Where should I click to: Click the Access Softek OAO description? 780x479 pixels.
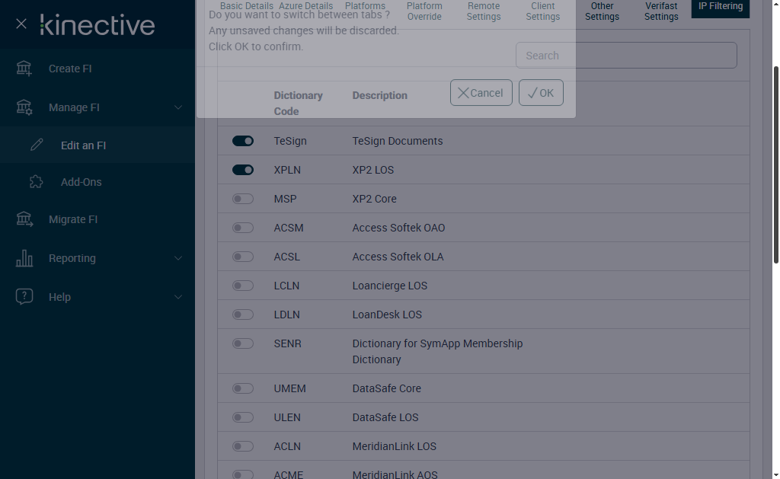coord(398,228)
